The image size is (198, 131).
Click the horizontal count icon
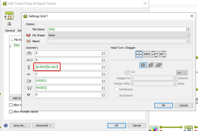[x=28, y=74]
